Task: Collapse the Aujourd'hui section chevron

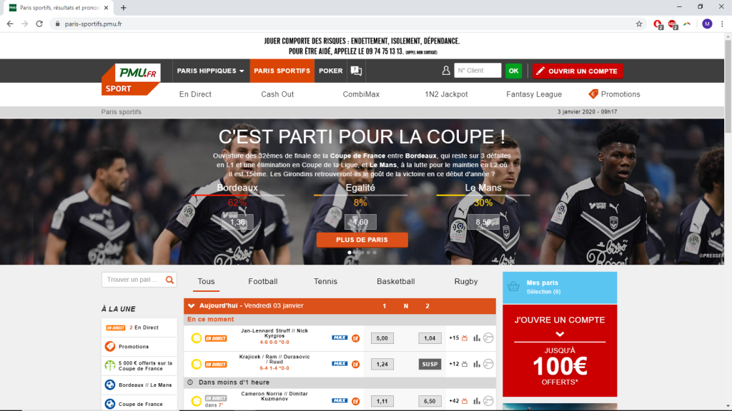Action: coord(191,306)
